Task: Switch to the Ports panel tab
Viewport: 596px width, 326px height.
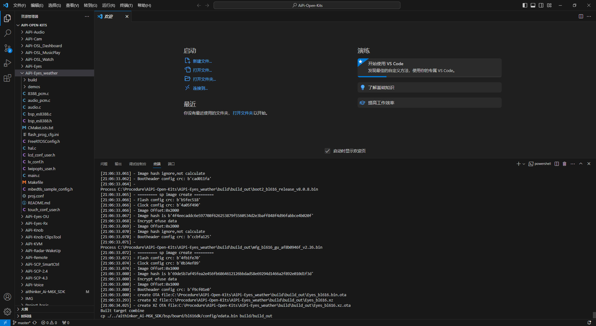Action: 171,164
